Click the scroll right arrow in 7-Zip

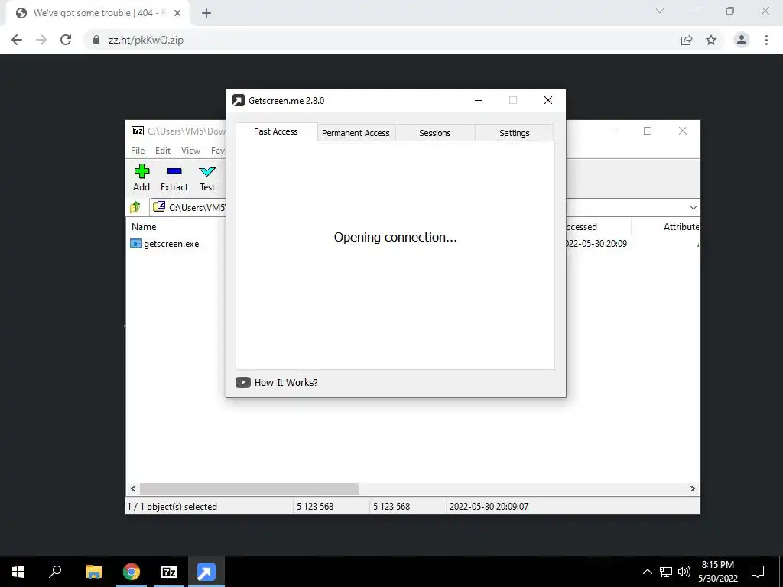click(x=693, y=488)
